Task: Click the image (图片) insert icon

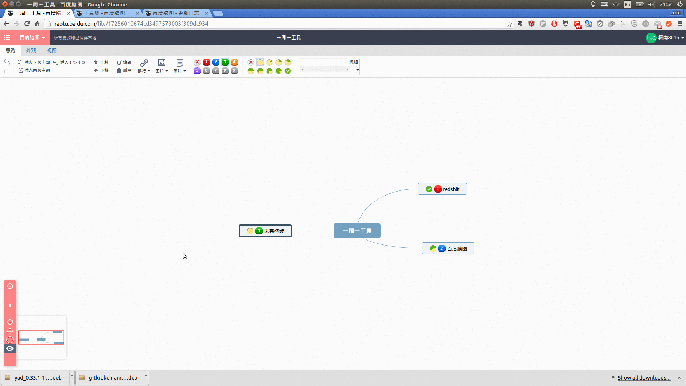Action: click(x=162, y=63)
